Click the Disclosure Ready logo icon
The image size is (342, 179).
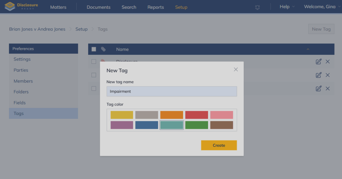coord(10,7)
